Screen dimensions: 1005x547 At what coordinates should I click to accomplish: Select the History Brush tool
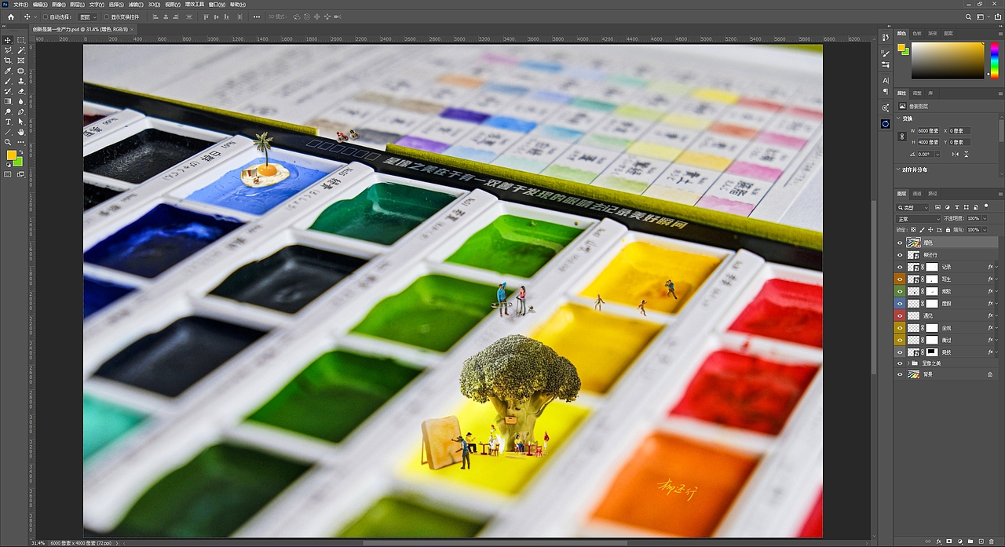[8, 91]
